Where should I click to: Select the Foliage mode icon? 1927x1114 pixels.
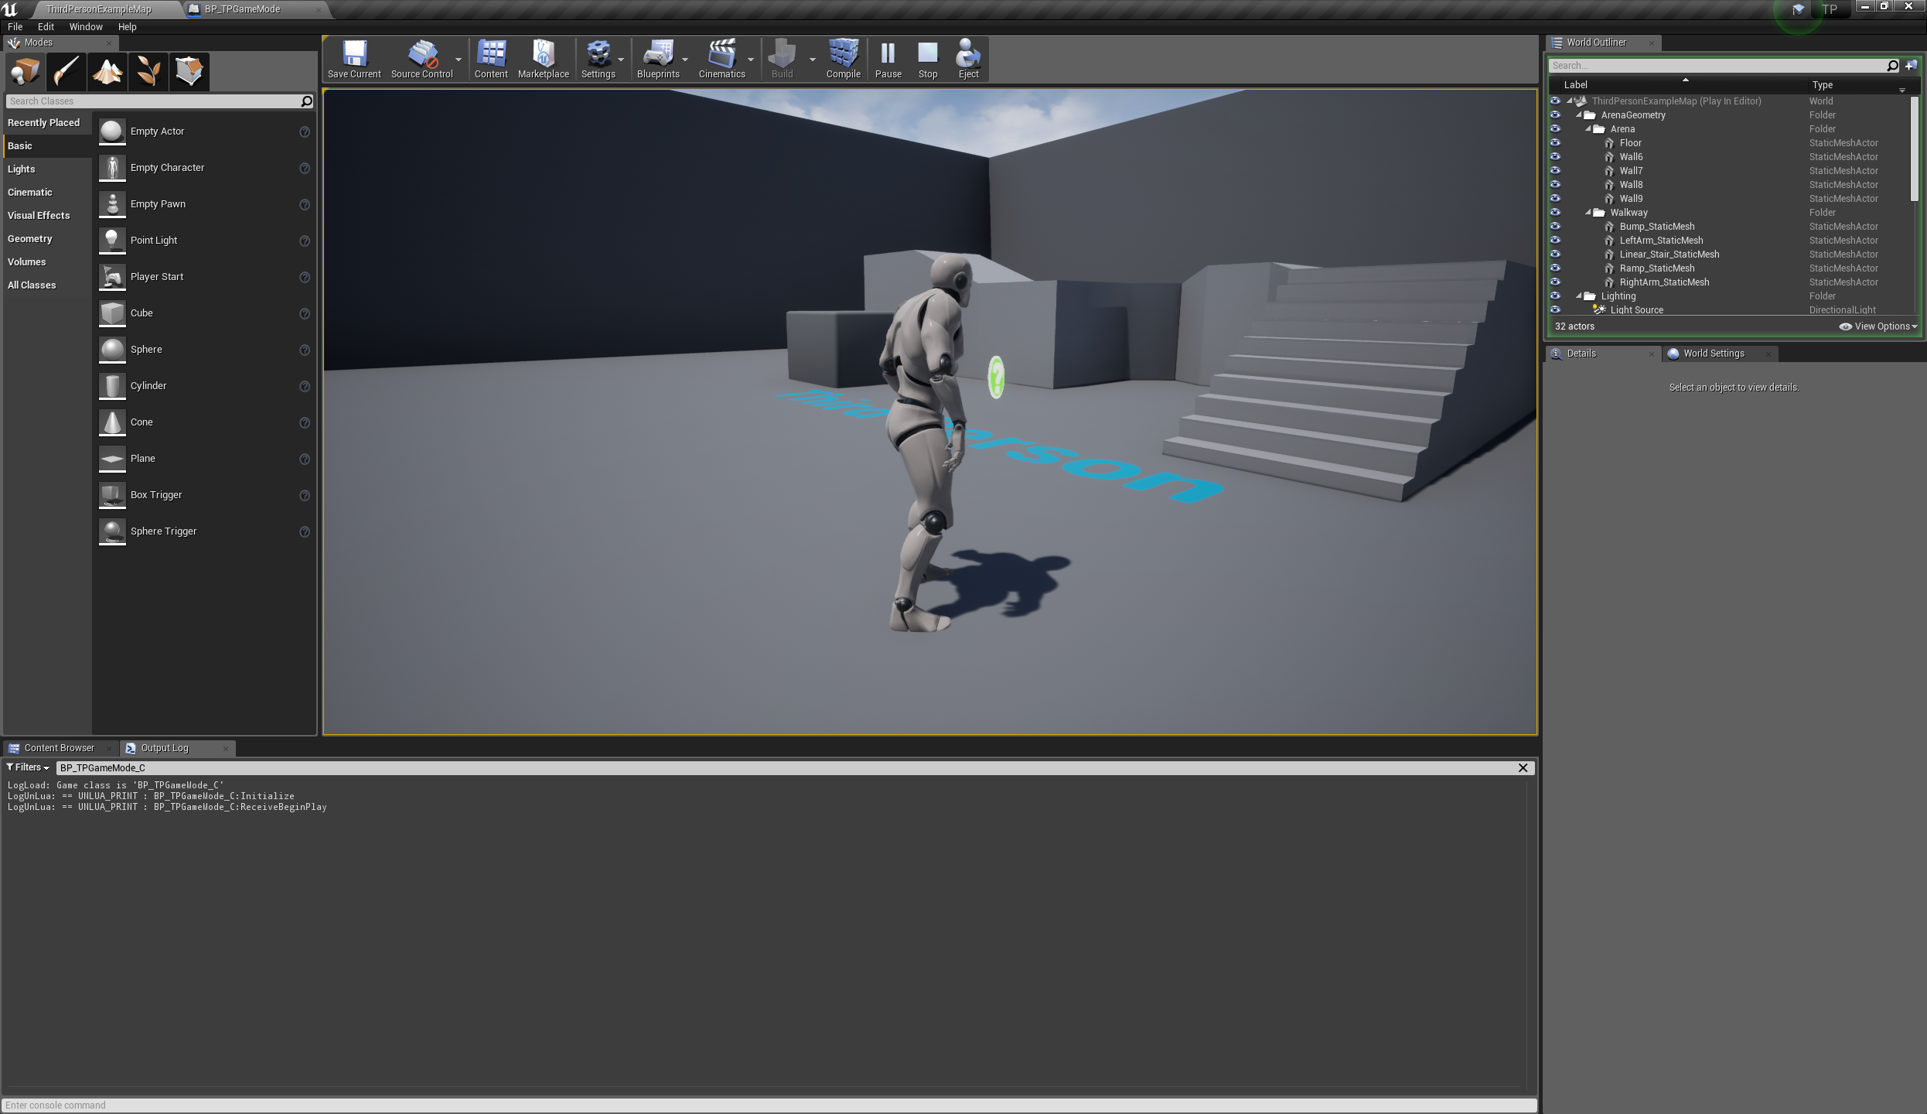pos(148,71)
